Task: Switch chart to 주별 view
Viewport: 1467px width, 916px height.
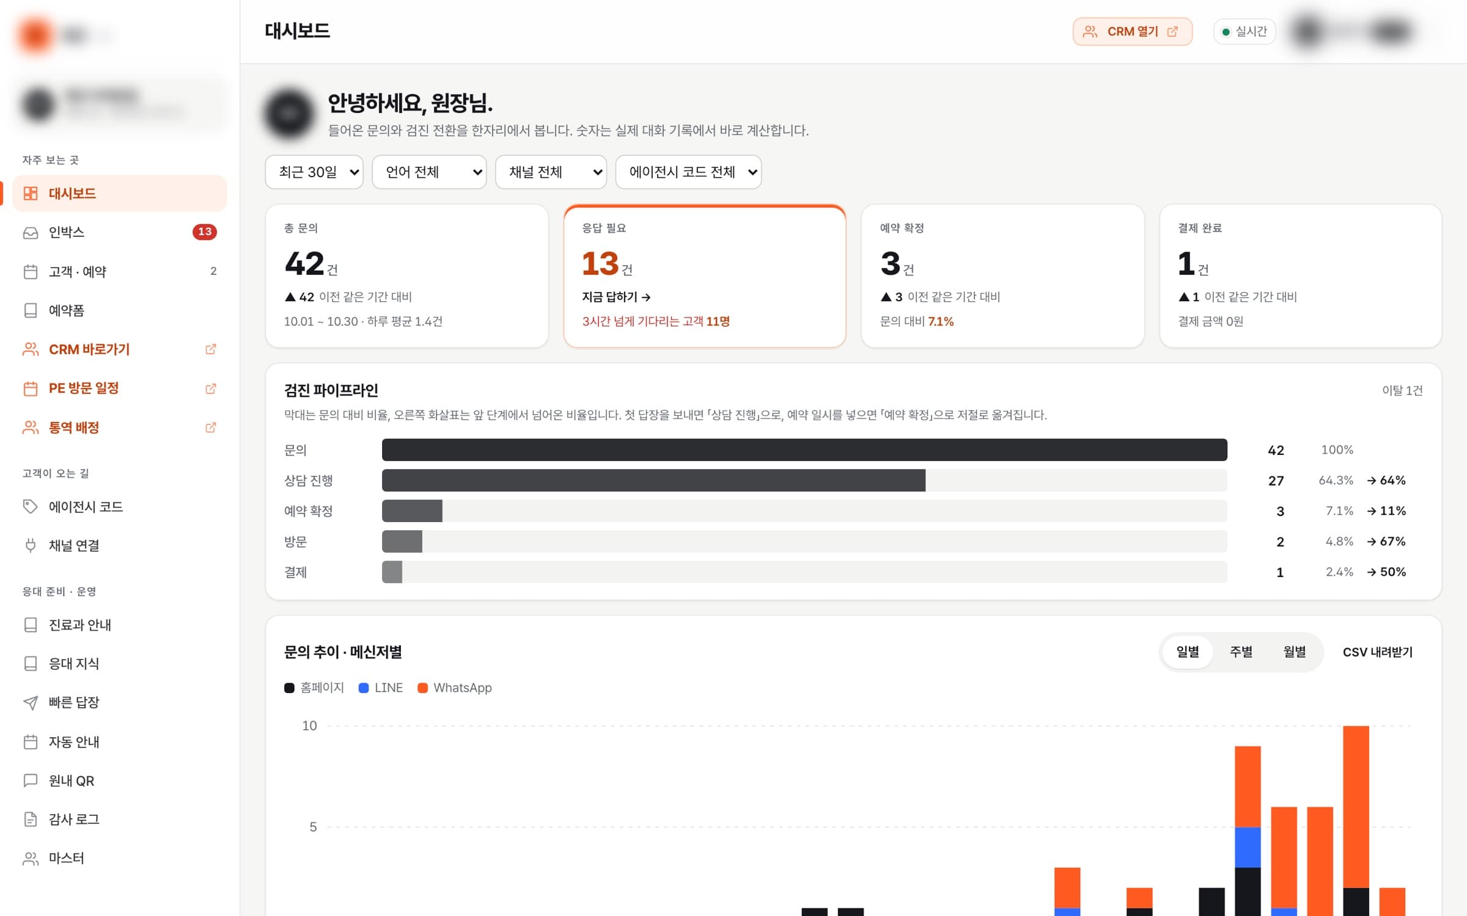Action: (1241, 652)
